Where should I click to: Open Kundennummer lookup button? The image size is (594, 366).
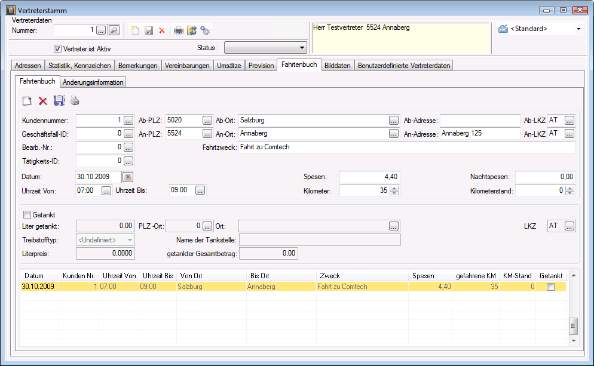coord(128,121)
